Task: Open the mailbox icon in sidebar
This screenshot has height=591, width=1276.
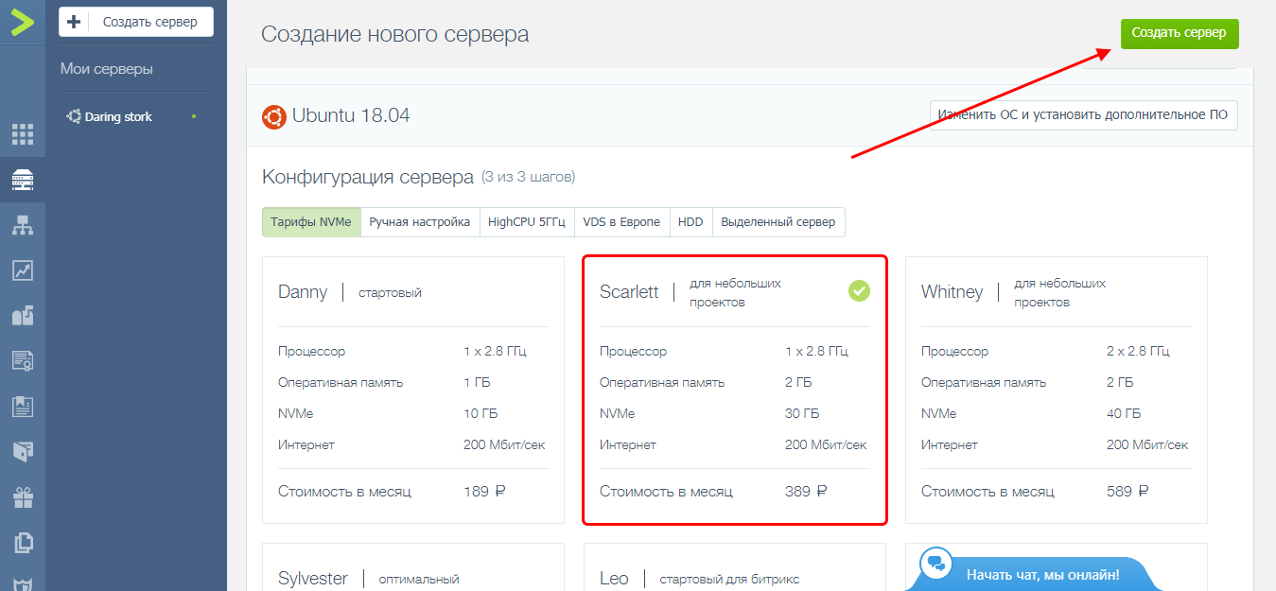Action: click(23, 316)
